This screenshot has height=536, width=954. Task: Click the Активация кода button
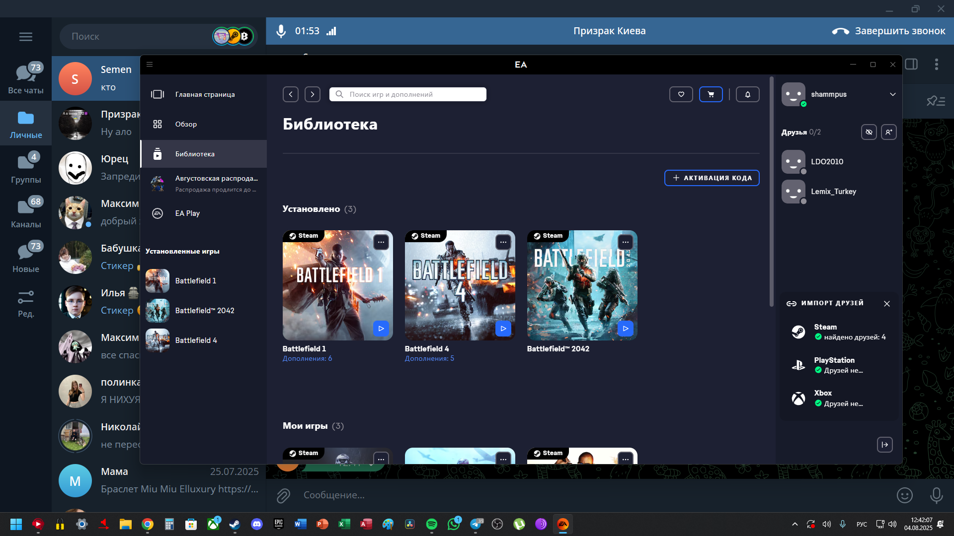(x=712, y=178)
